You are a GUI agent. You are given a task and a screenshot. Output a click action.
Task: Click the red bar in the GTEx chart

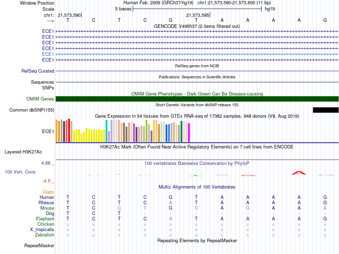coord(69,131)
